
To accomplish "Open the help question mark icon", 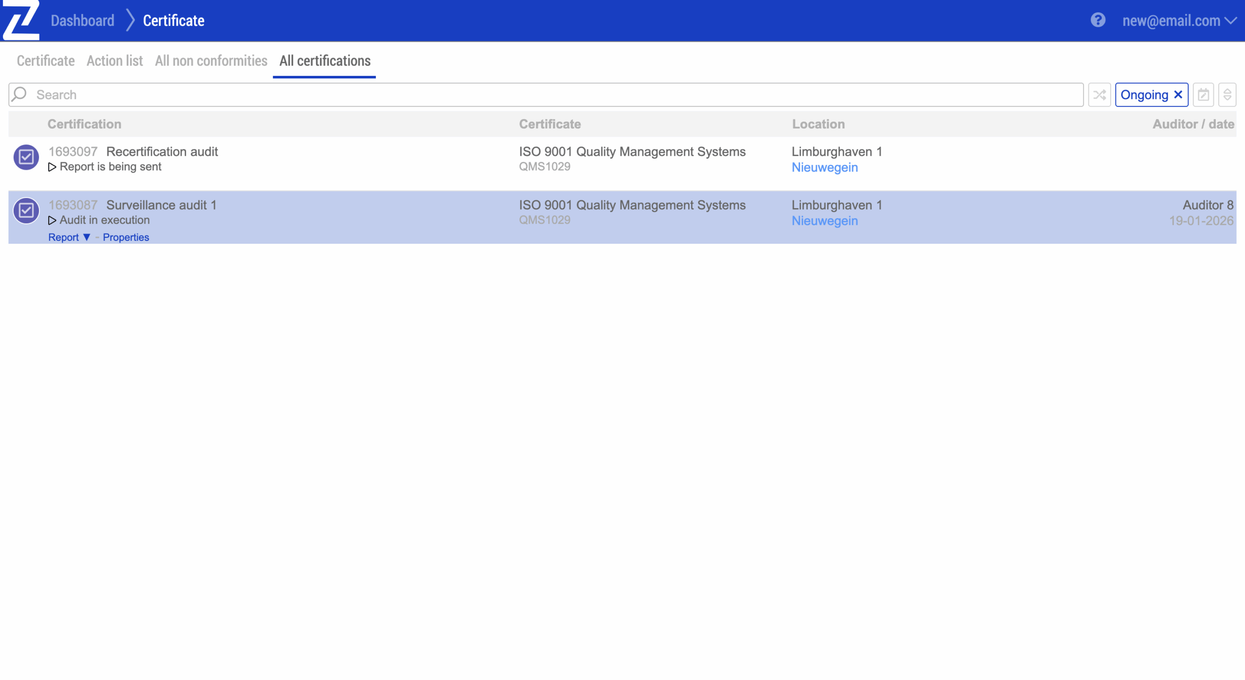I will [x=1098, y=20].
